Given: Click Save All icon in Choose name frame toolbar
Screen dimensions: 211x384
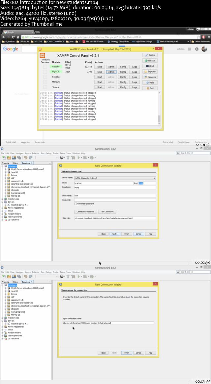Looking at the screenshot, I should (19, 276).
